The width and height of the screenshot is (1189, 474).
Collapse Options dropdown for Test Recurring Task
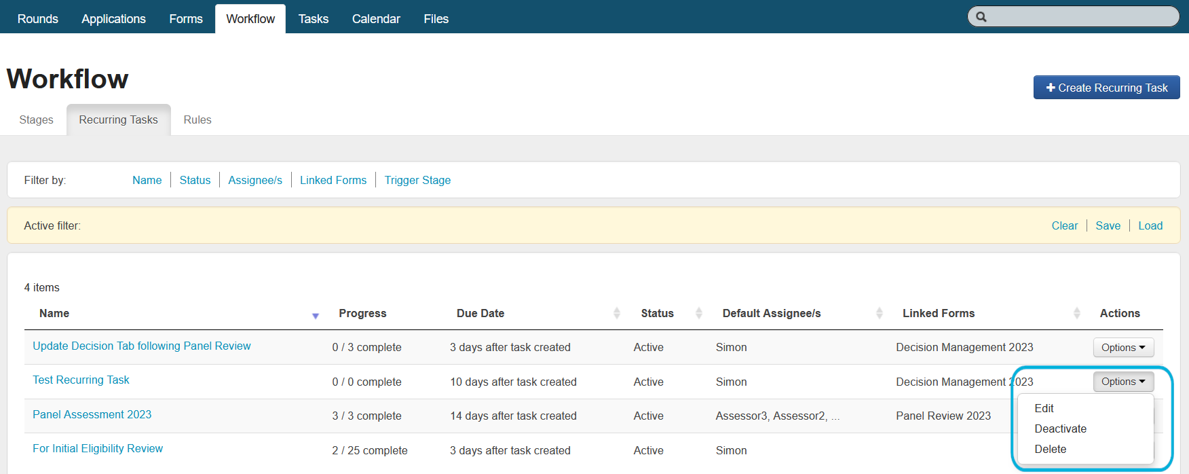click(1122, 382)
